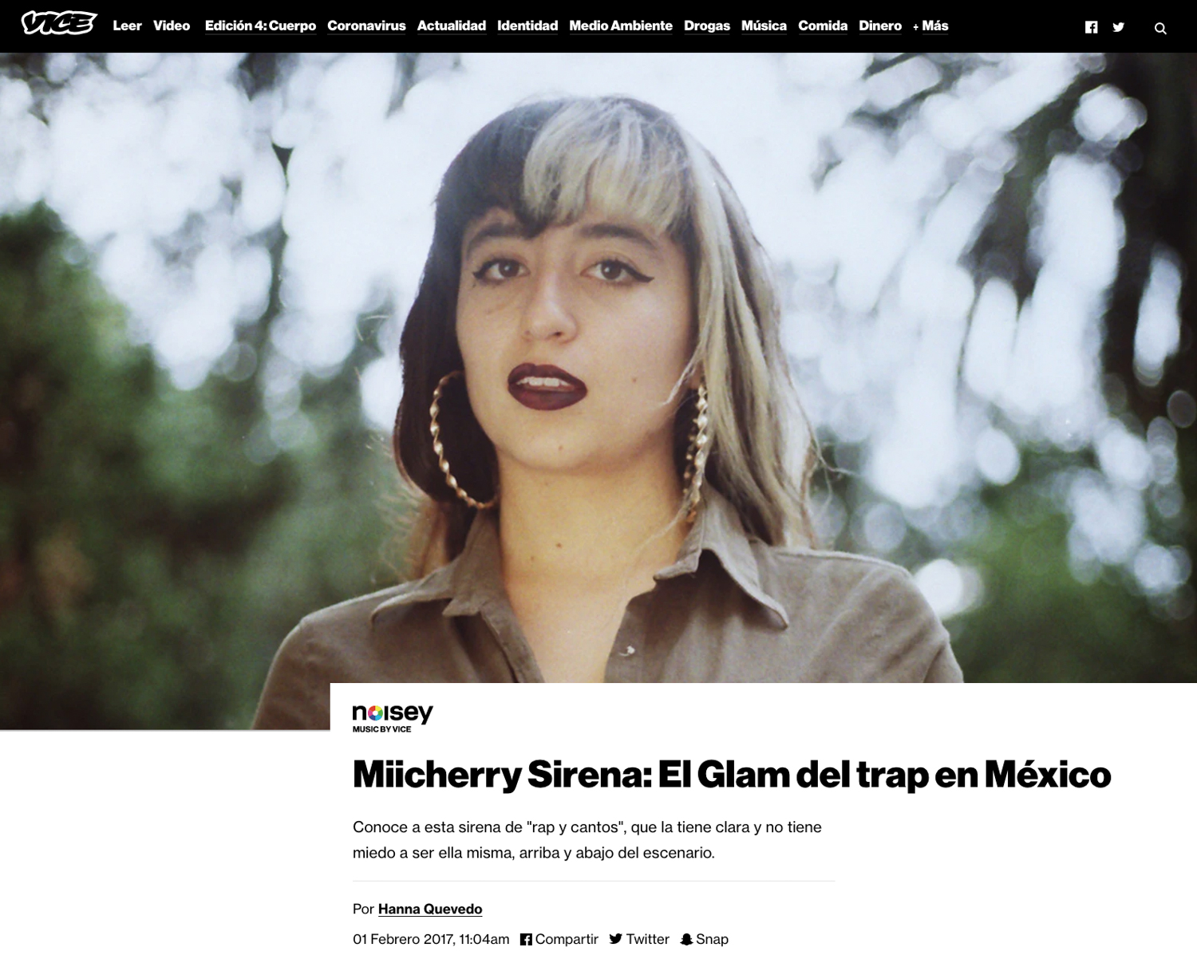Open the Coronavirus section
Viewport: 1197px width, 959px height.
[366, 26]
